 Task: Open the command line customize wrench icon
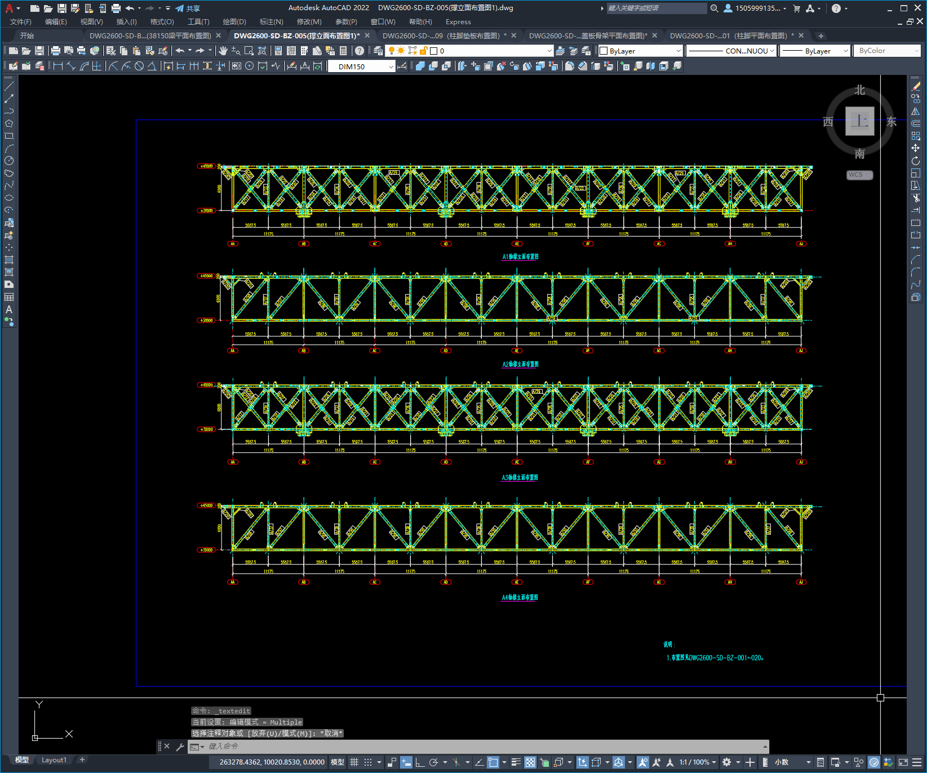(x=180, y=747)
